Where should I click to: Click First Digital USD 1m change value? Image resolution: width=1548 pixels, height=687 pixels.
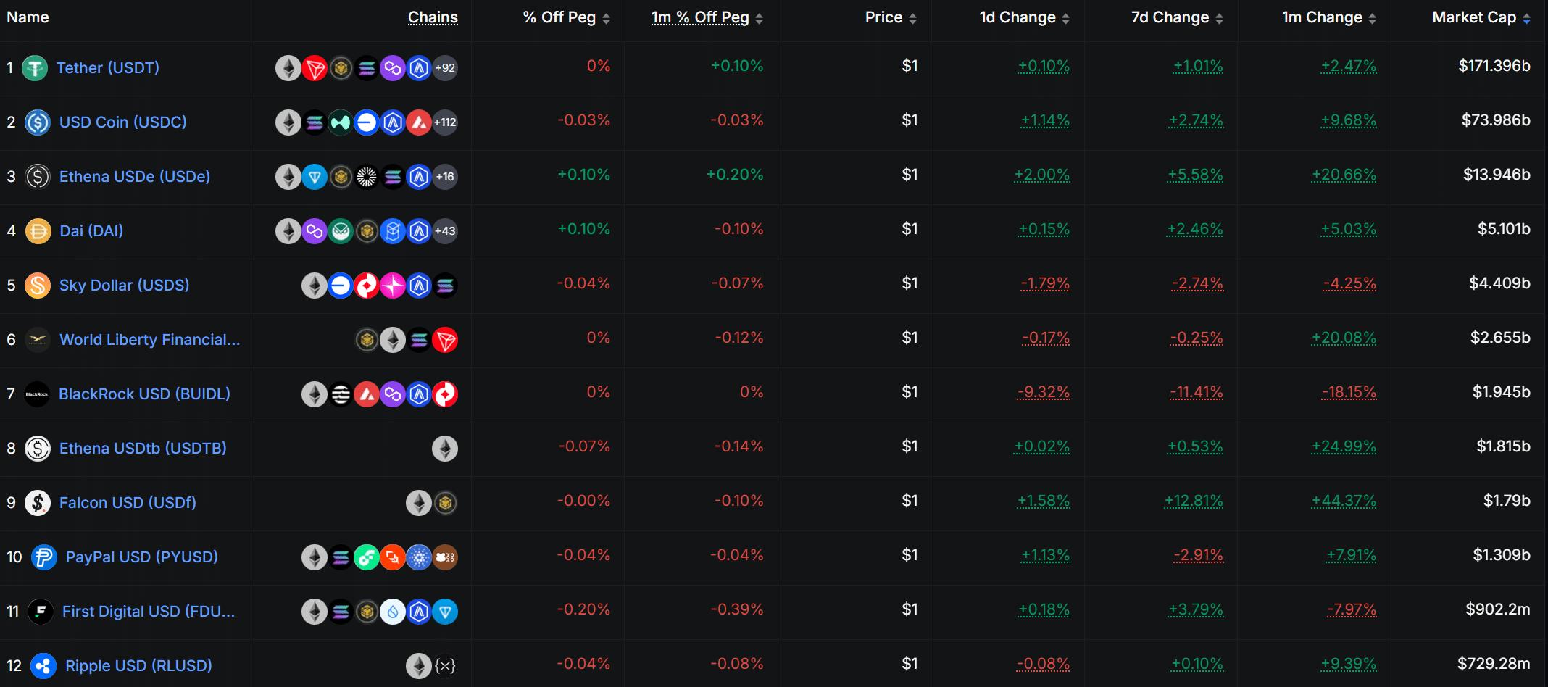1352,609
